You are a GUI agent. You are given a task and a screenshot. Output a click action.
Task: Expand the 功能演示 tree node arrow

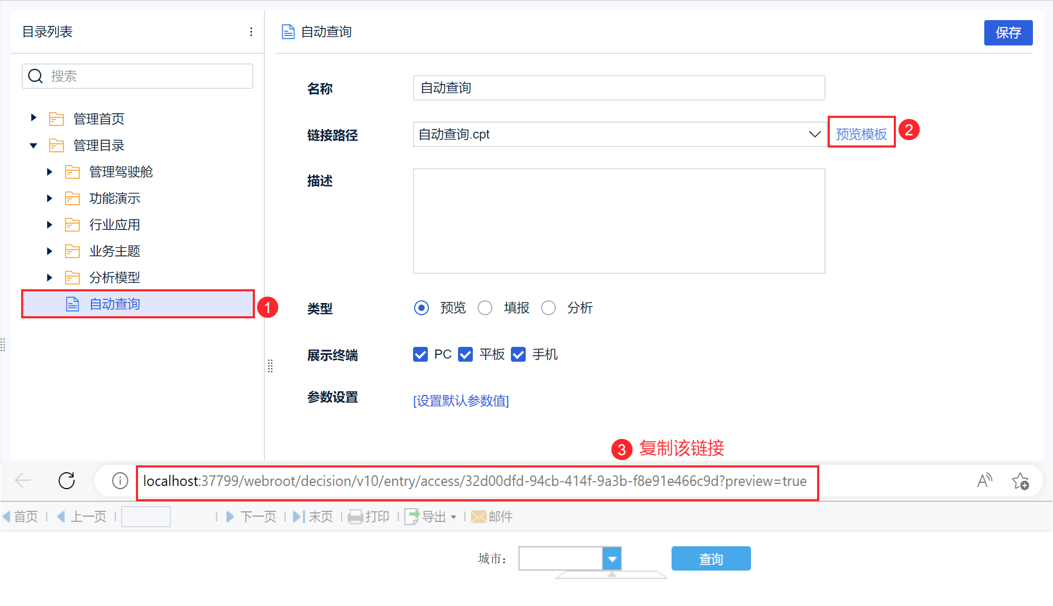49,198
